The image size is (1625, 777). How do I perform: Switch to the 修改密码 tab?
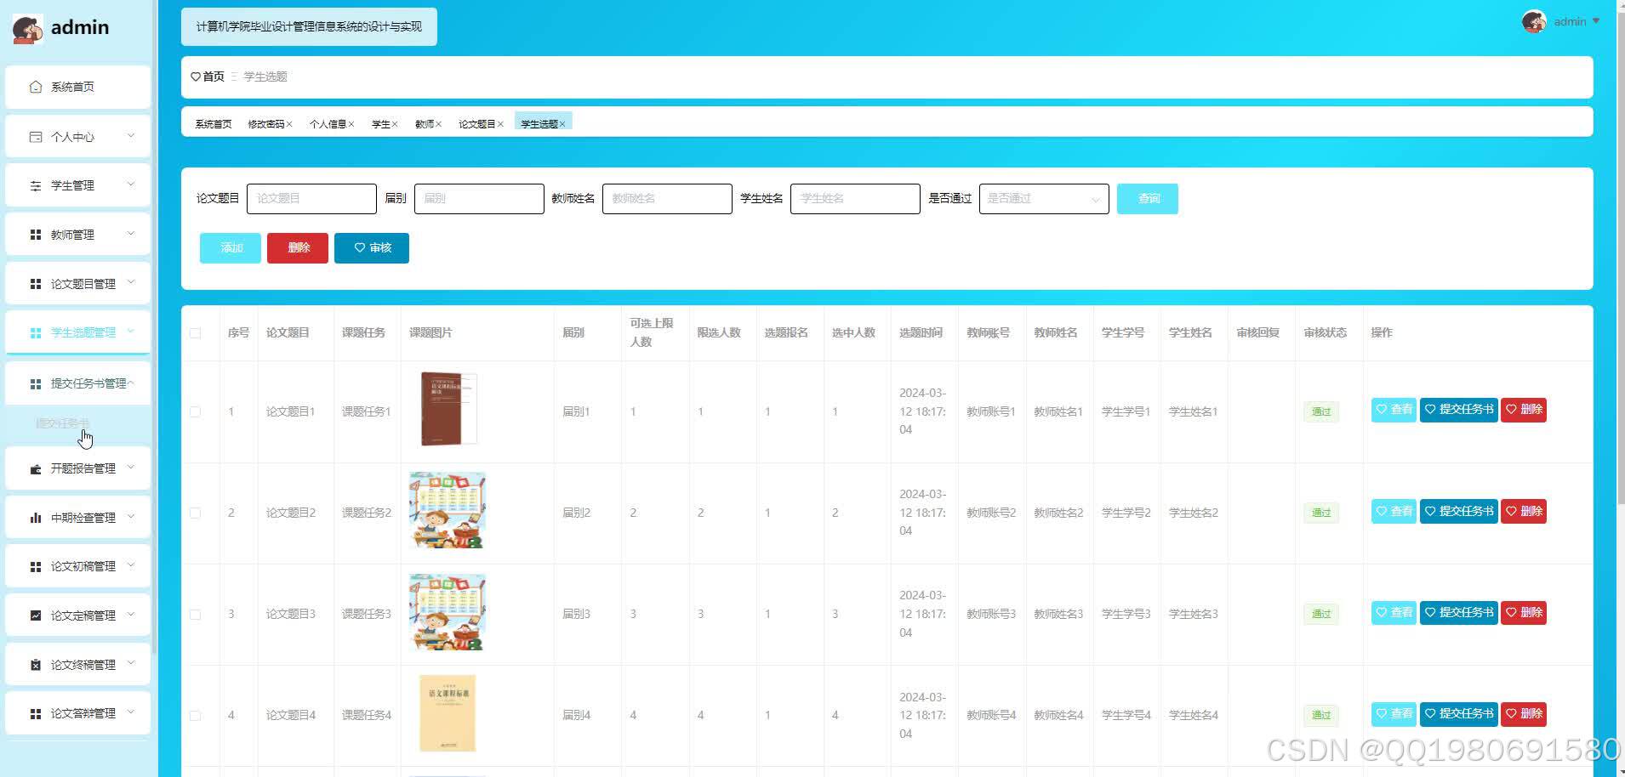pyautogui.click(x=266, y=124)
